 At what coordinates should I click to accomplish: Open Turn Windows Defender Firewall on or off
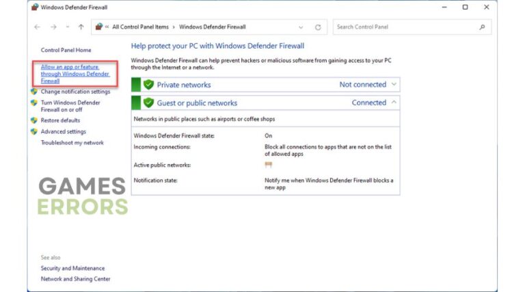[x=70, y=106]
